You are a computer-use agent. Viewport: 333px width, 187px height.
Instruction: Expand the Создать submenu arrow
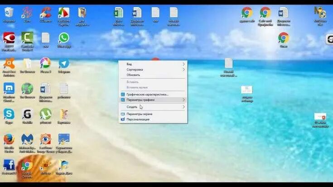point(183,107)
